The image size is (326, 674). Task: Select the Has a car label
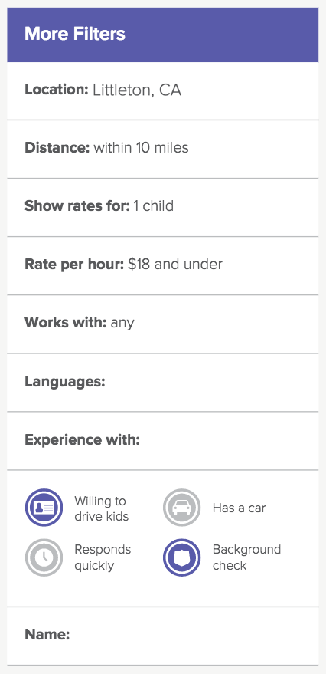click(x=239, y=508)
